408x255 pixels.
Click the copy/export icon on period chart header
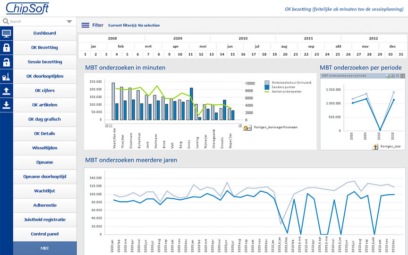click(x=388, y=76)
